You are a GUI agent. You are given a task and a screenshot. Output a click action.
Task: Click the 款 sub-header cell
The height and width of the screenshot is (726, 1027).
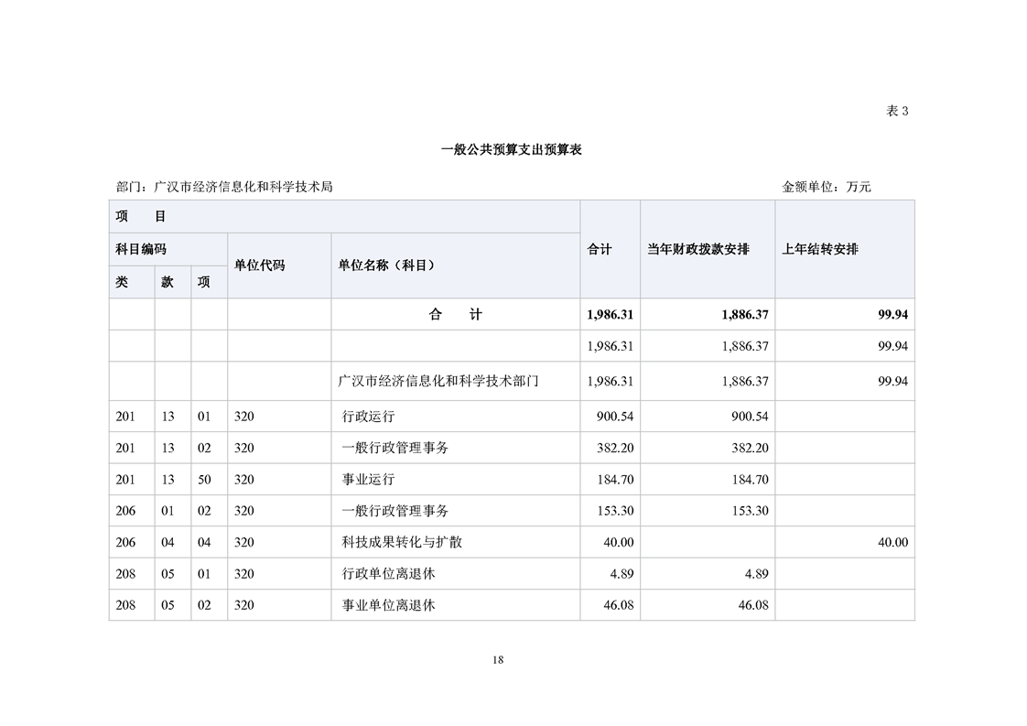[173, 282]
